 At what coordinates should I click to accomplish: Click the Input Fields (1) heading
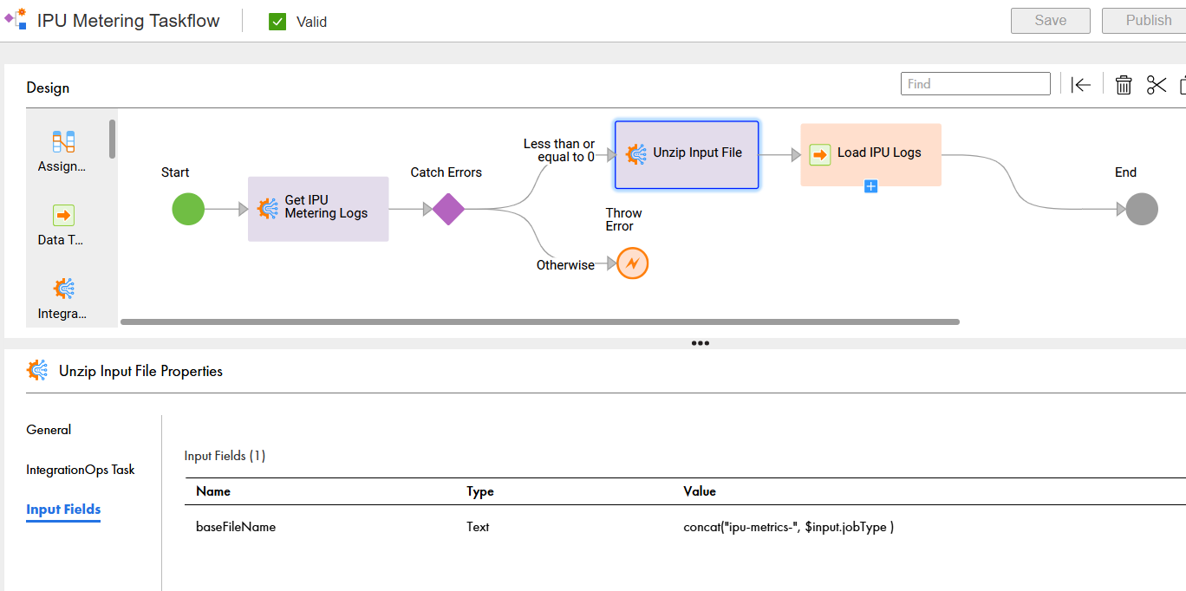(225, 456)
